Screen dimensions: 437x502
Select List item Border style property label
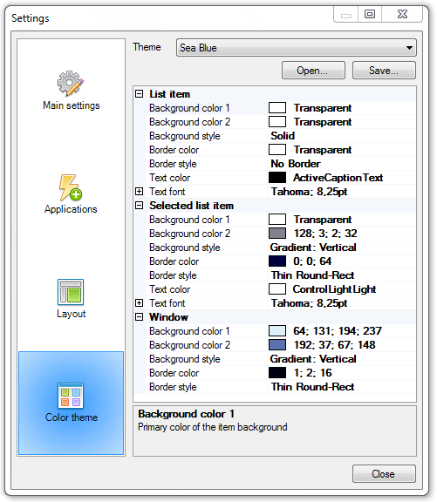point(173,164)
